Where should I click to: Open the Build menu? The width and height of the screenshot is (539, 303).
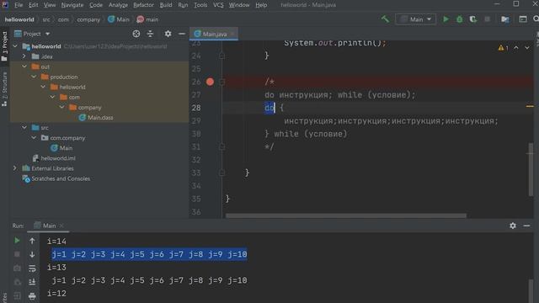click(166, 5)
